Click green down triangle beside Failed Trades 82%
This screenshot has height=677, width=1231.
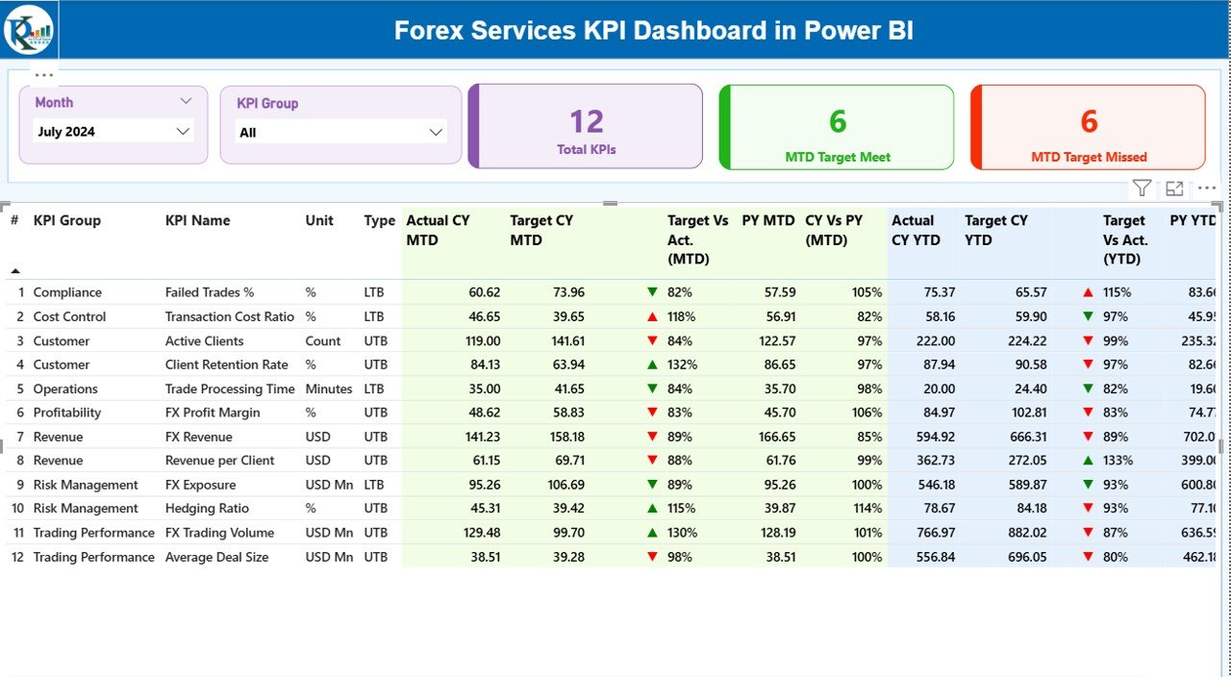coord(653,291)
